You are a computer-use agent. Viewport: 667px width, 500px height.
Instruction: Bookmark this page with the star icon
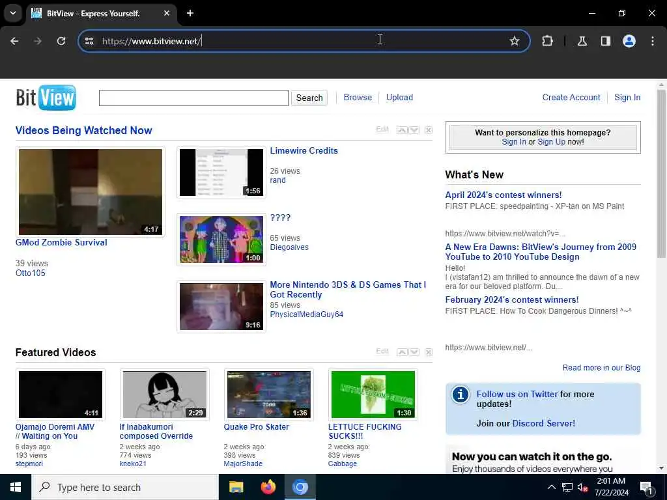click(515, 41)
